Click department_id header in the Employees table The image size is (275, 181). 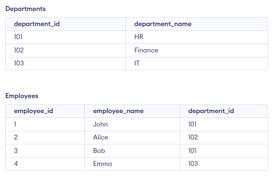coord(211,111)
